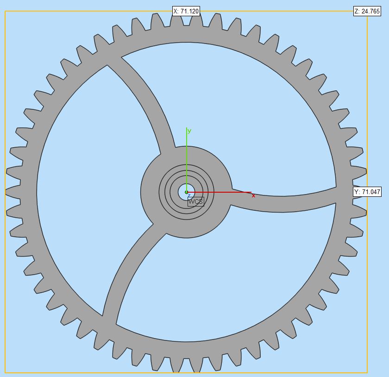This screenshot has width=389, height=377.
Task: Select the green Y axis line
Action: [x=187, y=159]
